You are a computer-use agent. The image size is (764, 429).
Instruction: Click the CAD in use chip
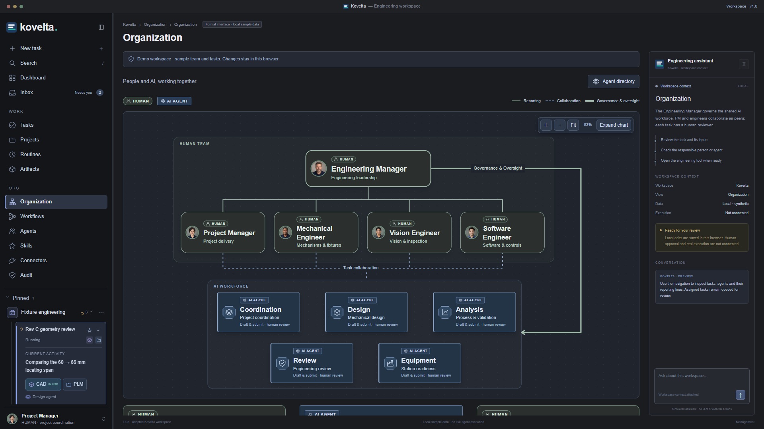pos(43,385)
